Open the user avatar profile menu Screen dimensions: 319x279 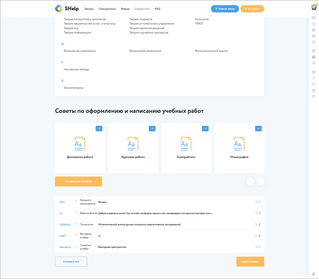click(314, 7)
